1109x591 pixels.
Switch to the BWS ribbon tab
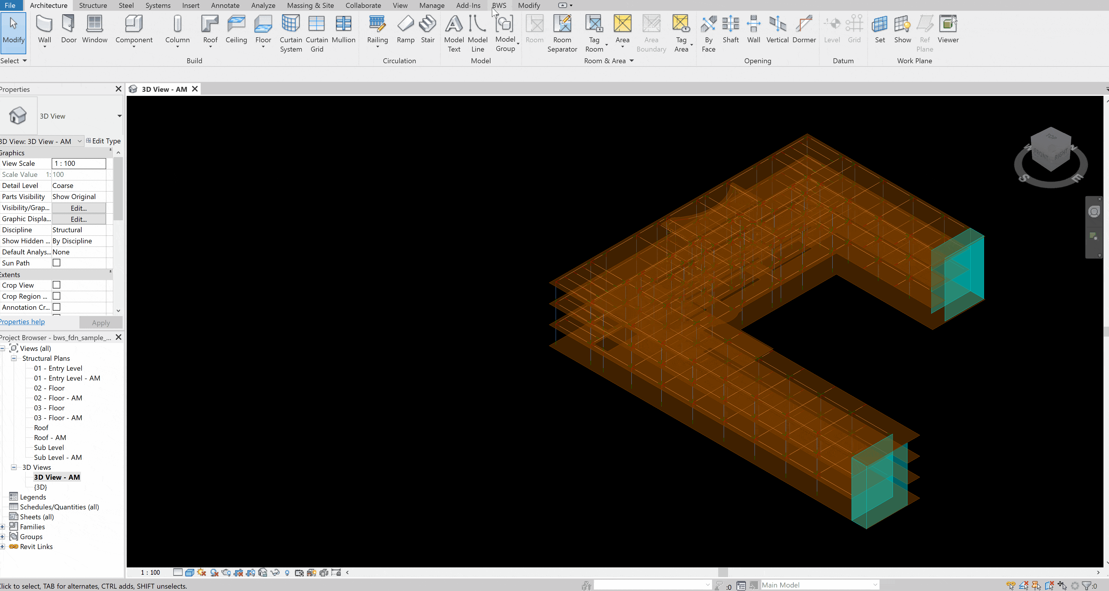tap(499, 5)
